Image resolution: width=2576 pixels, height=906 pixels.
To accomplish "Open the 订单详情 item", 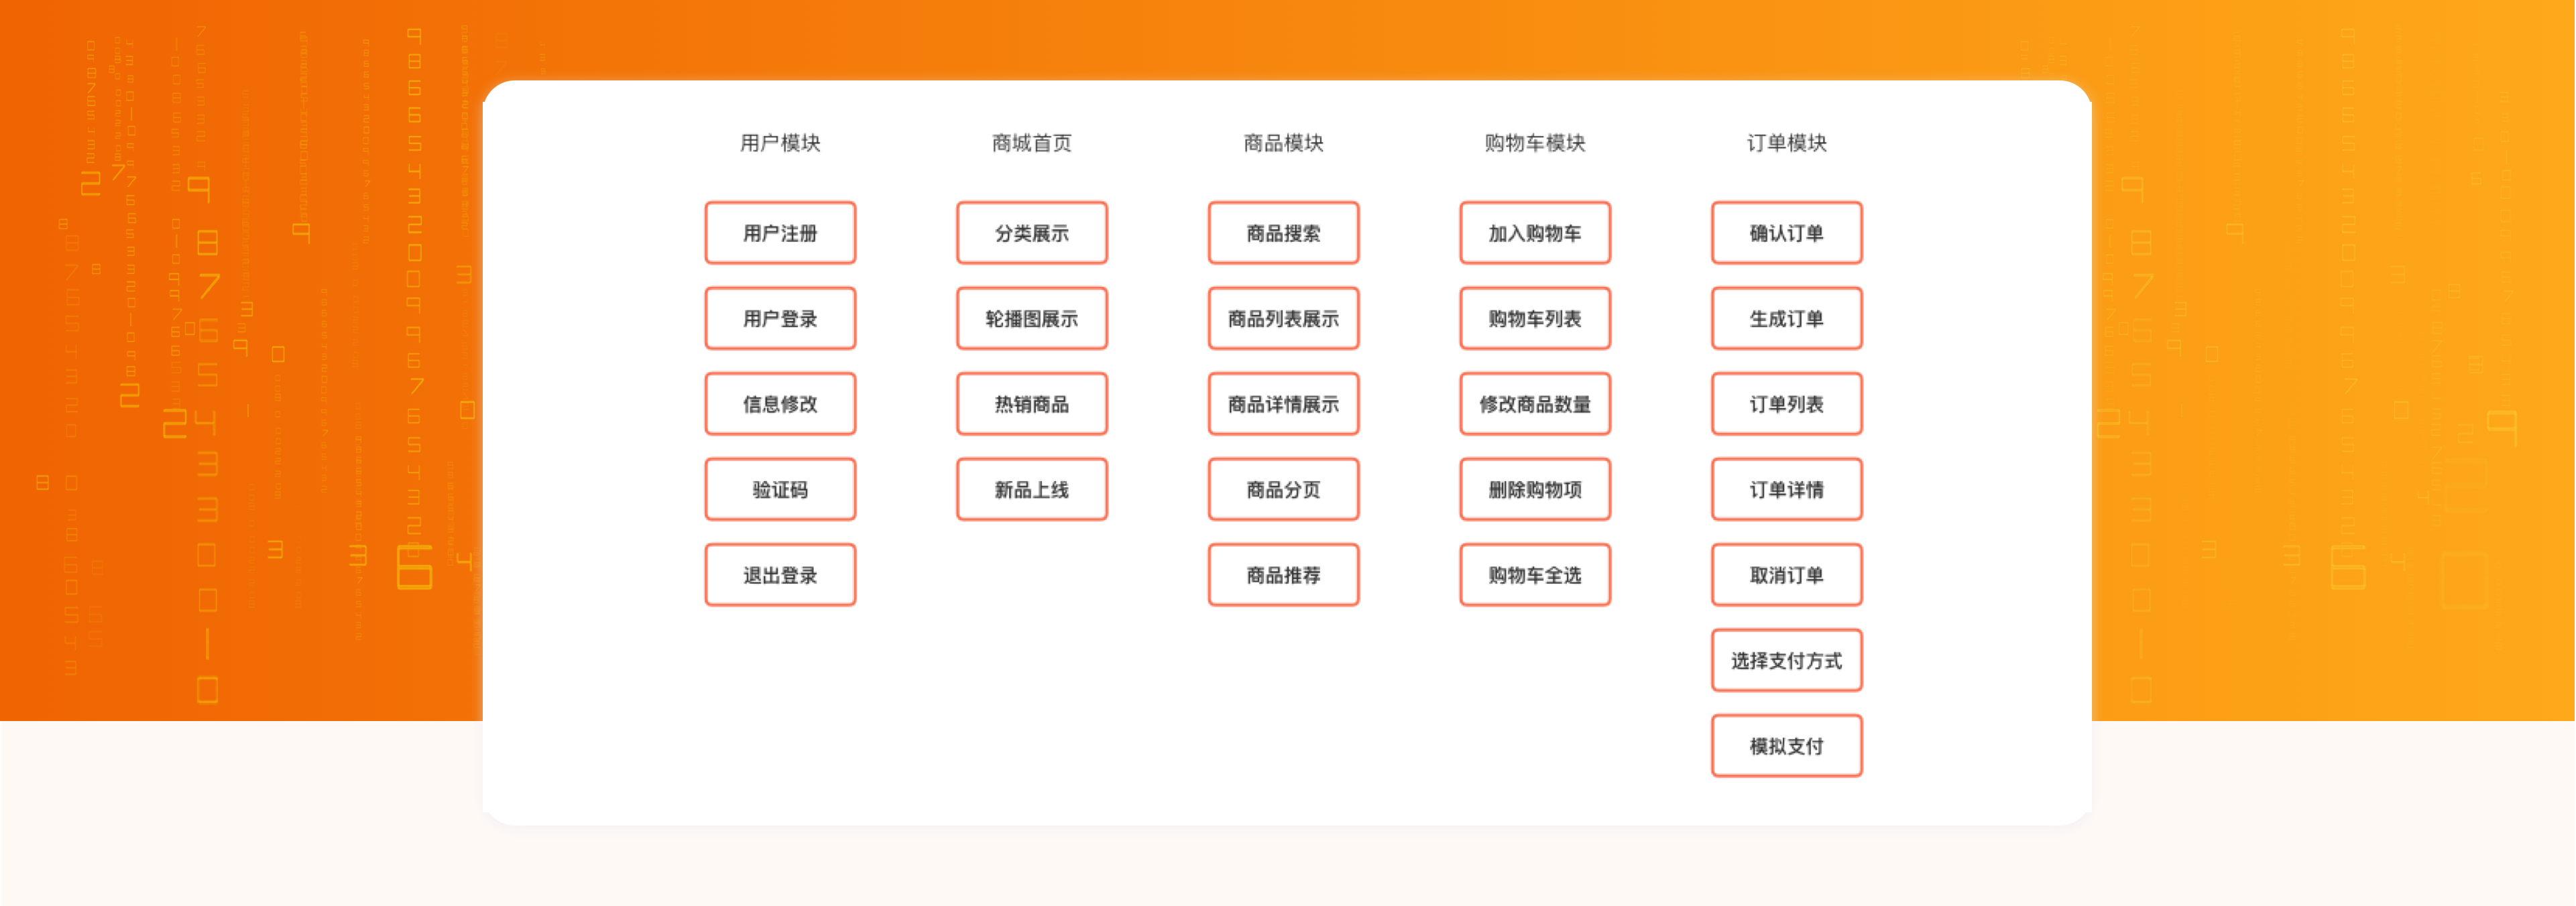I will click(1787, 489).
